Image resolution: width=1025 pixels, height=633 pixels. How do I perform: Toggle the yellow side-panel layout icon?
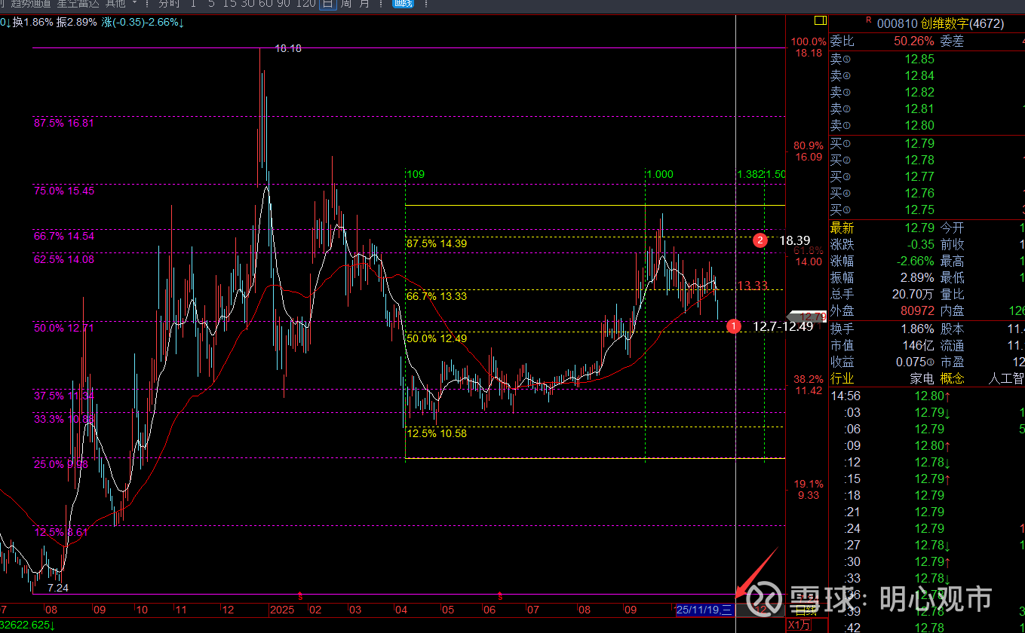point(819,20)
